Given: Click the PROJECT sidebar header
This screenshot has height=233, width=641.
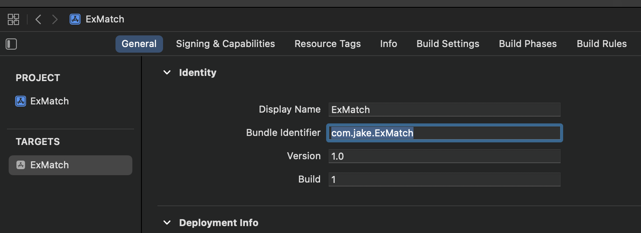Looking at the screenshot, I should pyautogui.click(x=38, y=78).
